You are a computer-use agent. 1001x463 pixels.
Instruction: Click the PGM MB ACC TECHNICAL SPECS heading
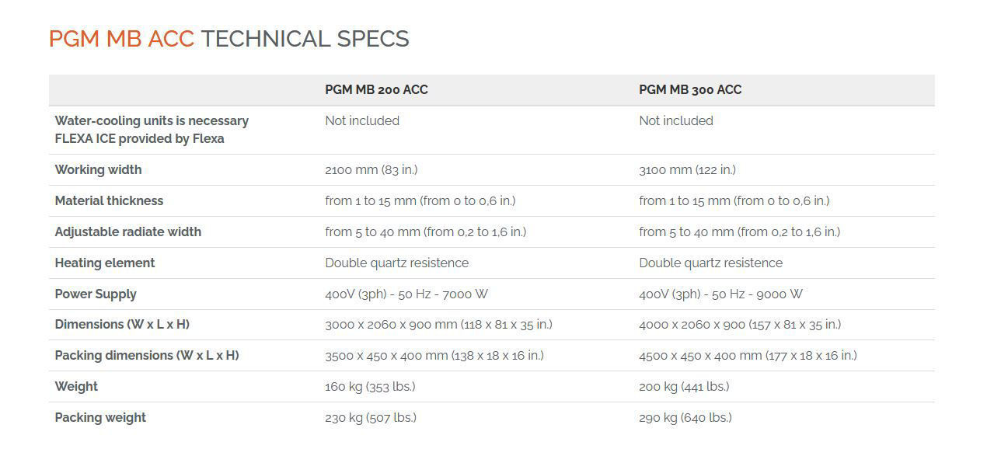tap(228, 39)
